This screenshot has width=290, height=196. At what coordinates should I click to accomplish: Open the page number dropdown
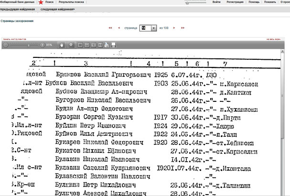tap(153, 28)
